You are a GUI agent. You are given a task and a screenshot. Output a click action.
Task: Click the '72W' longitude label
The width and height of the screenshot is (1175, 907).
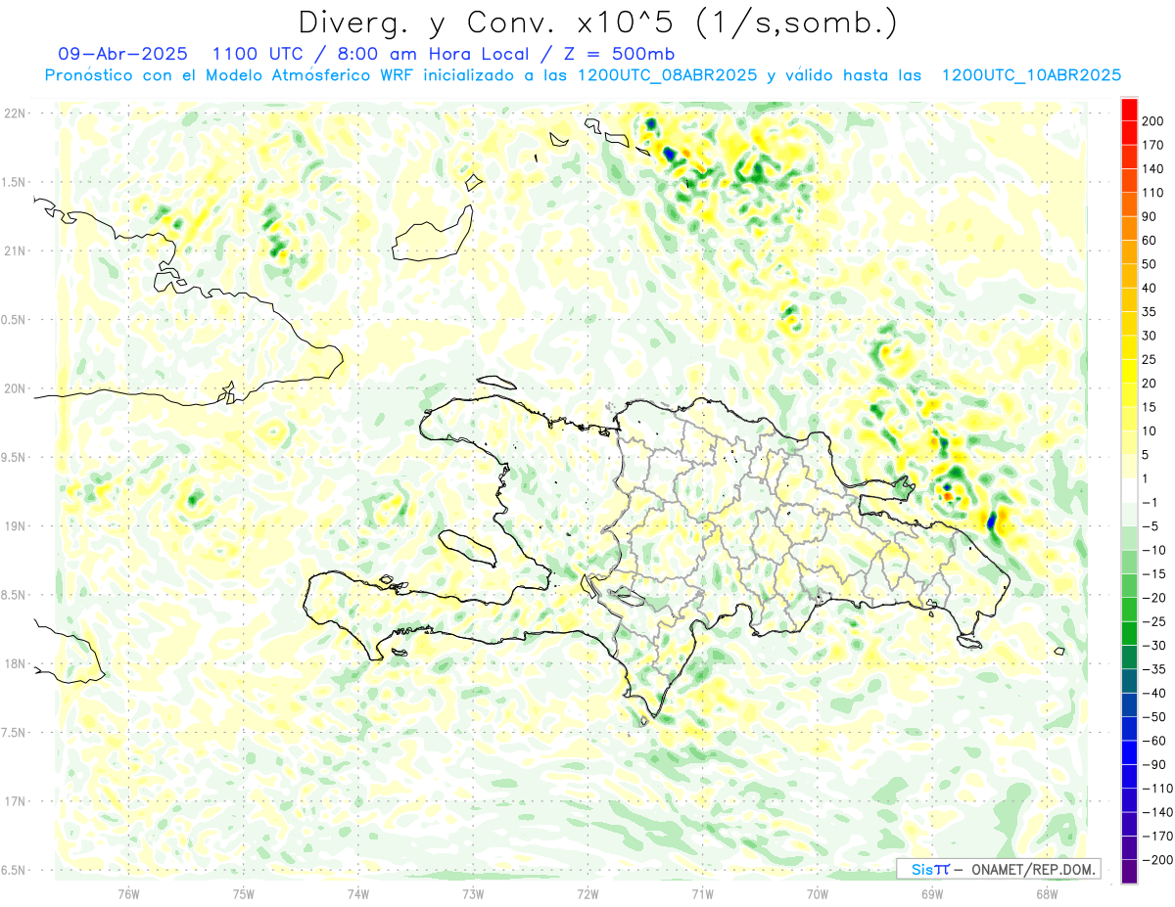[588, 893]
